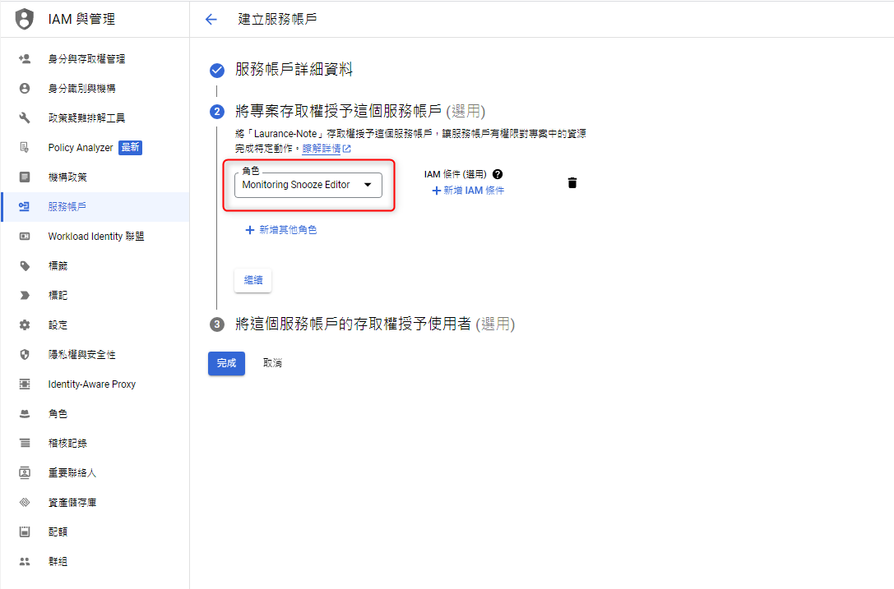Viewport: 894px width, 589px height.
Task: Click the 建立服務帳戶 page title
Action: point(278,20)
